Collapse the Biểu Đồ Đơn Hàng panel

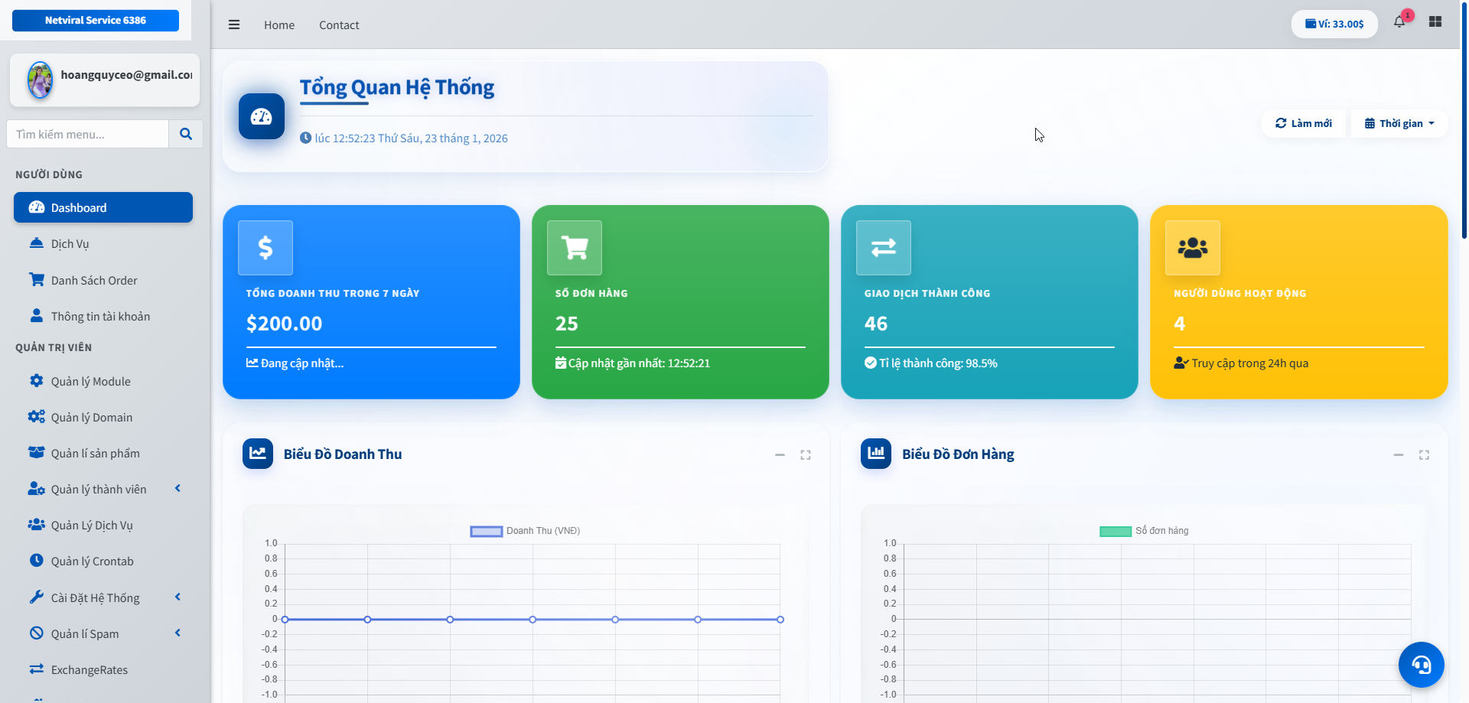[x=1398, y=455]
